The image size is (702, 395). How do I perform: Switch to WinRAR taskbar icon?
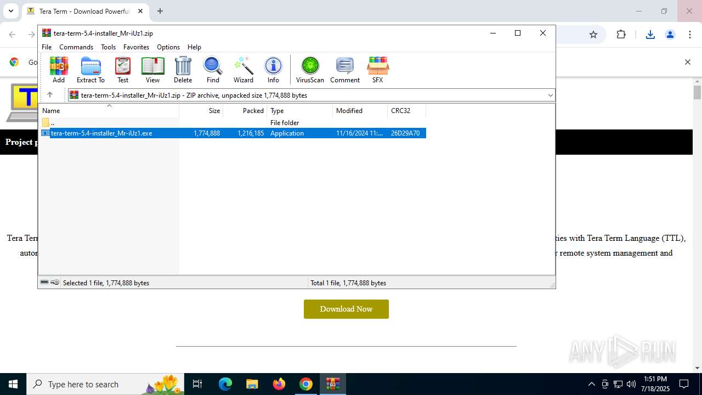(x=333, y=384)
